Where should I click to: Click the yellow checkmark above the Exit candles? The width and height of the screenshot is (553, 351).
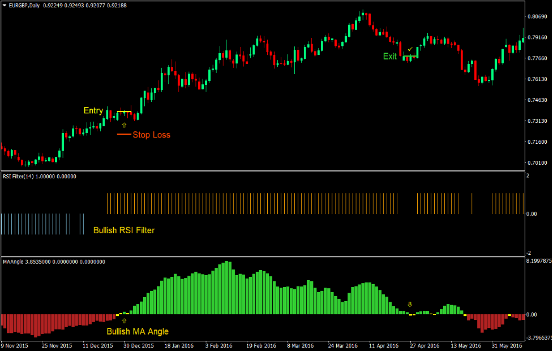point(409,49)
